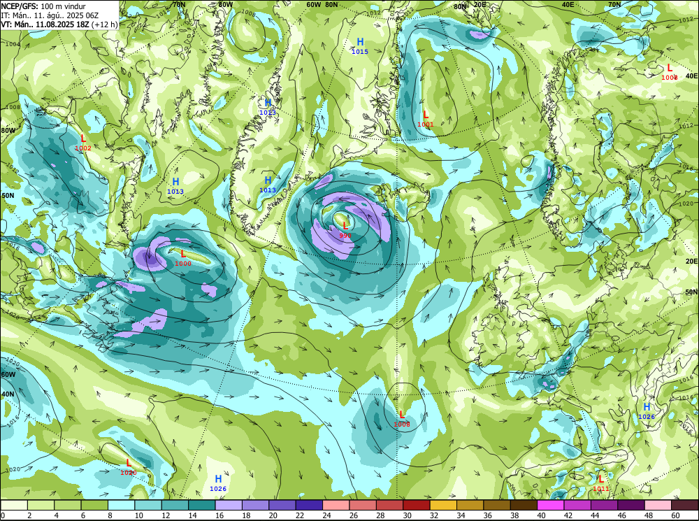
Task: Select the light pink 48–60 legend swatch
Action: [x=658, y=505]
